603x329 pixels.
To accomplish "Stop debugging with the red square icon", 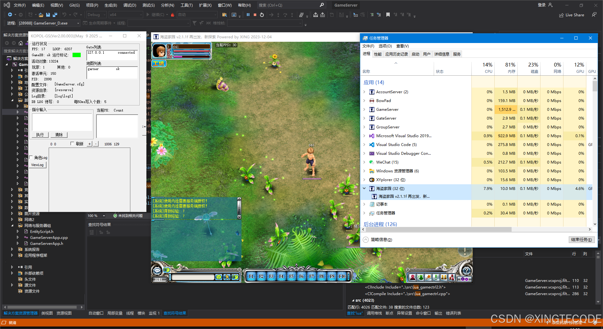I will pyautogui.click(x=255, y=15).
